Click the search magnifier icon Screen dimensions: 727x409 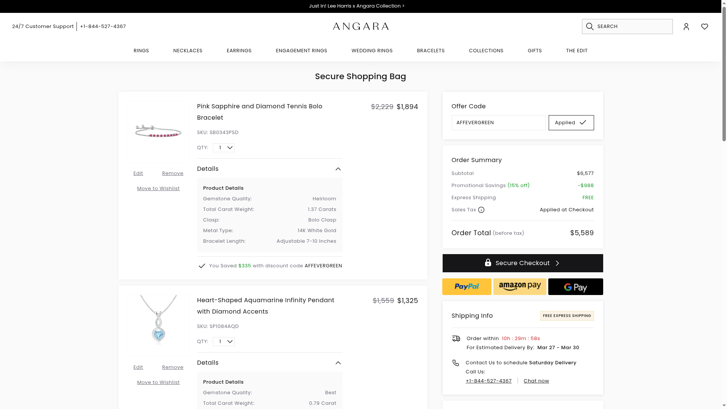[590, 27]
